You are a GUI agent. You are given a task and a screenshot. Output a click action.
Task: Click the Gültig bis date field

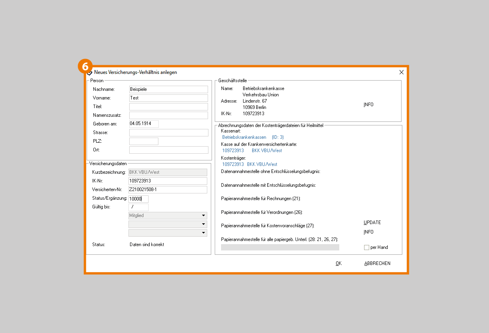pos(138,207)
